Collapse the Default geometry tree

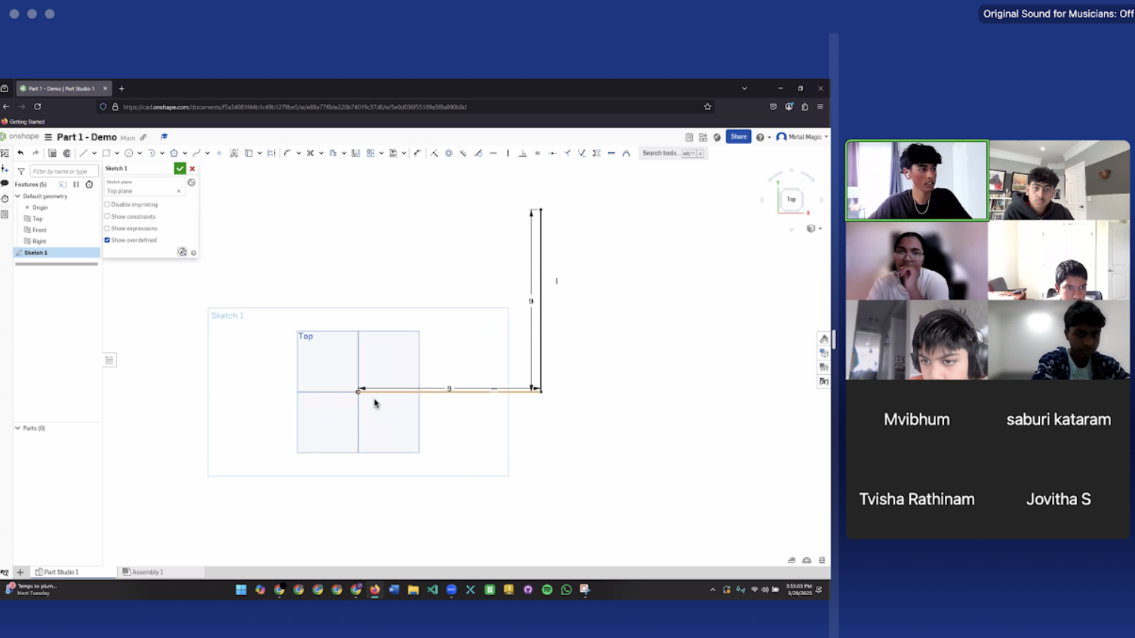[x=18, y=196]
